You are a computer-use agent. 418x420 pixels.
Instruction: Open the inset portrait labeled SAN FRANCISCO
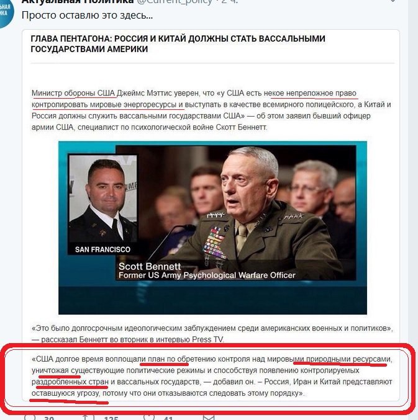pos(103,205)
